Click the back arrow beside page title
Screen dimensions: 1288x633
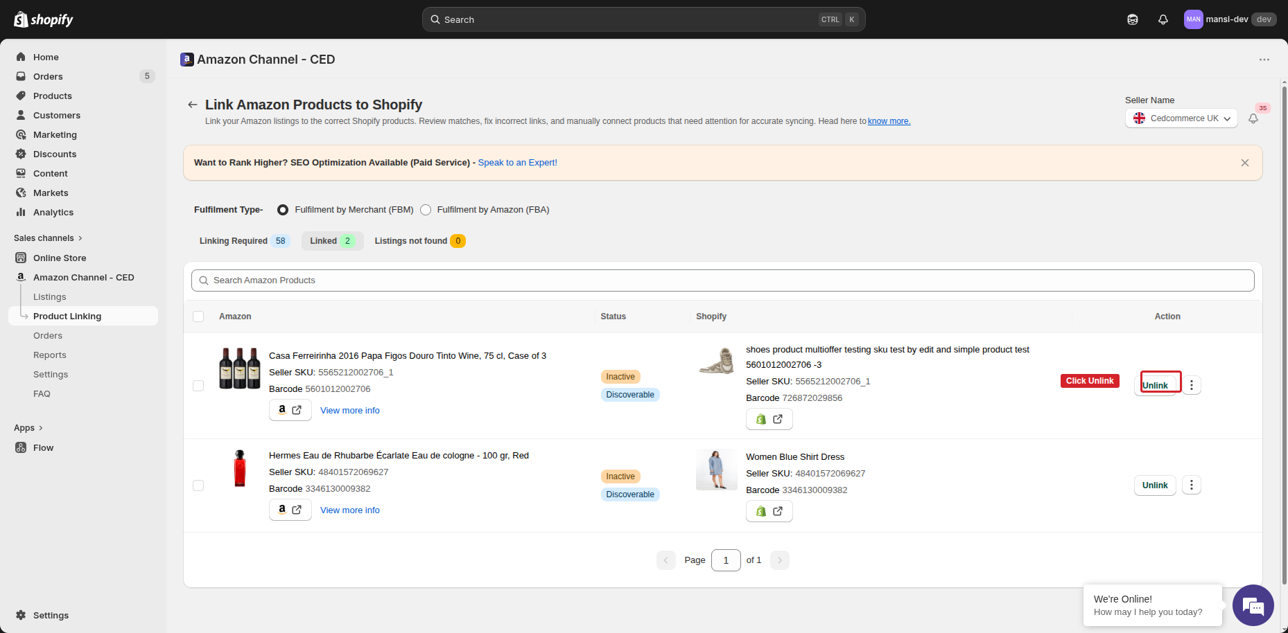[192, 105]
